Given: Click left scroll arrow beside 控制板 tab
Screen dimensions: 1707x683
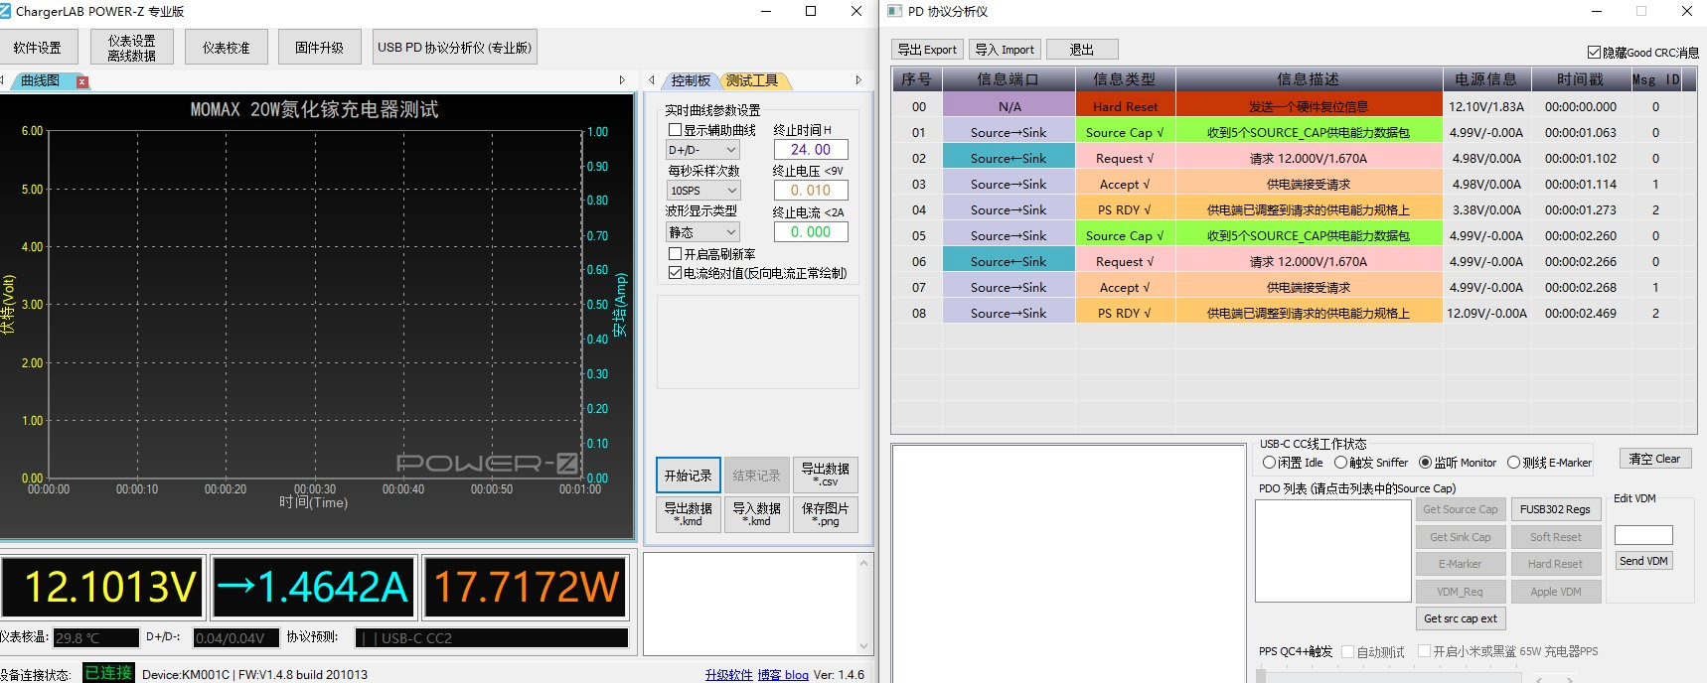Looking at the screenshot, I should pos(652,80).
